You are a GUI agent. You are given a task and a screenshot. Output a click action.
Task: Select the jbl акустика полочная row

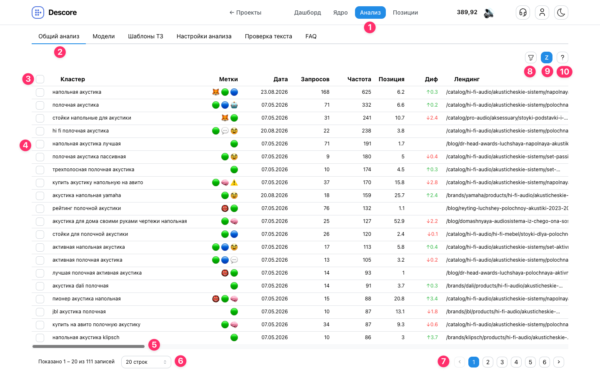coord(40,312)
